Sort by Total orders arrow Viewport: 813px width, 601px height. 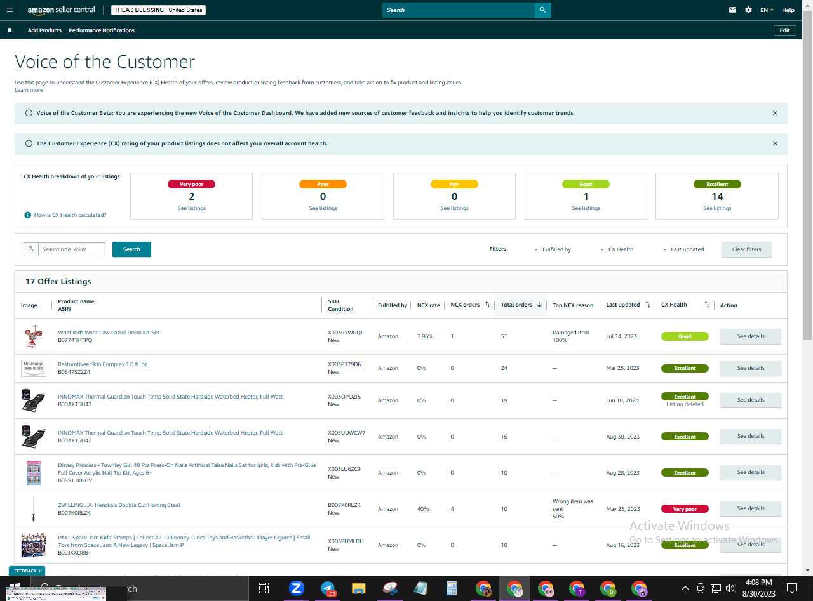(x=539, y=305)
